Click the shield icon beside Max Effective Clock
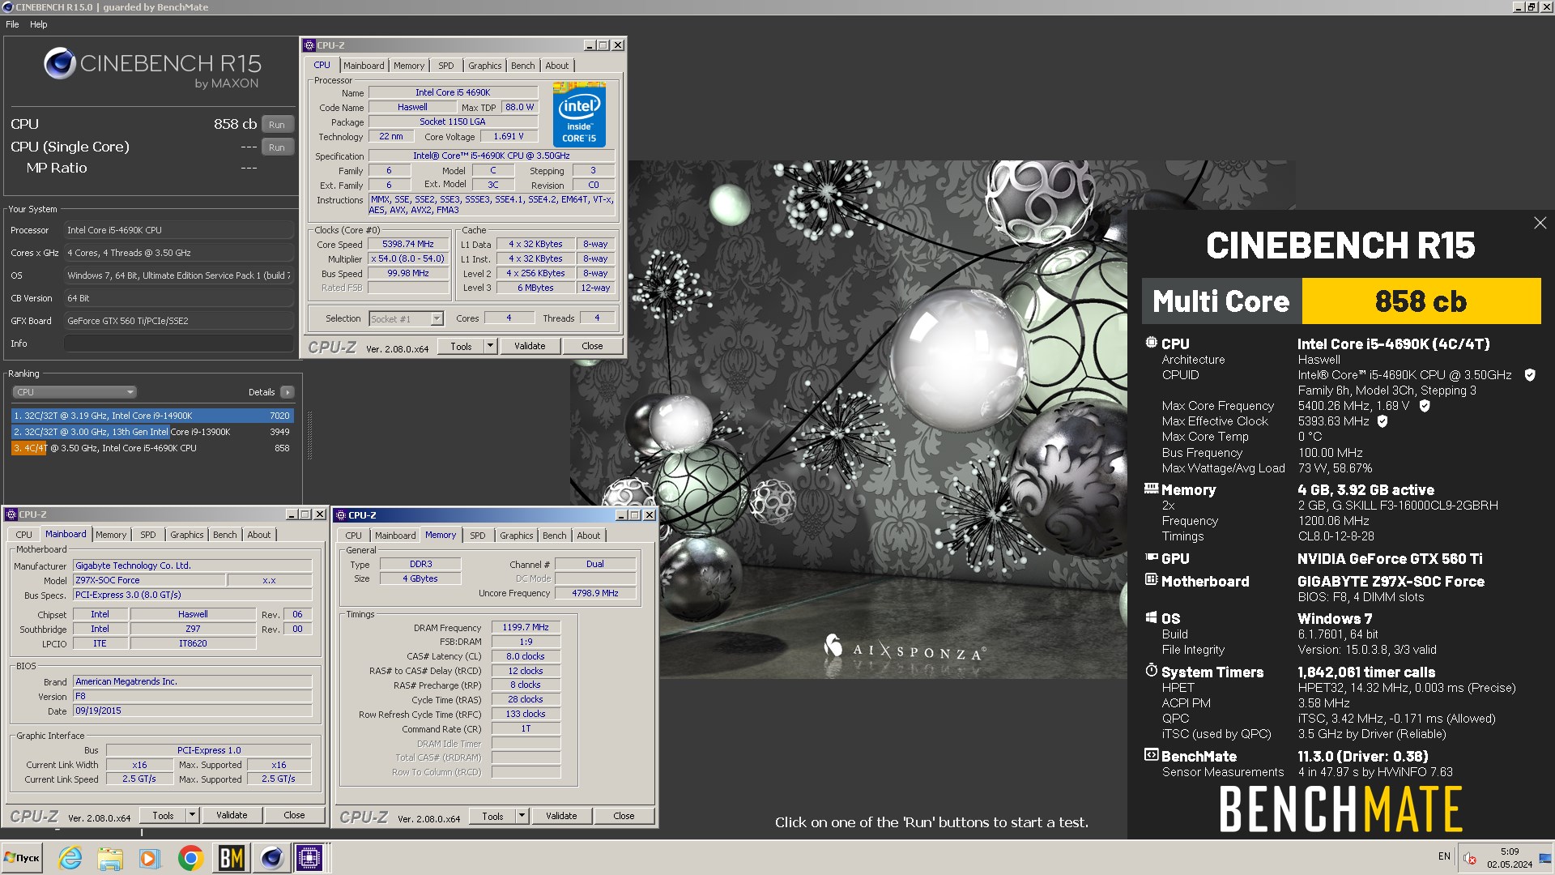This screenshot has width=1555, height=875. [1382, 421]
